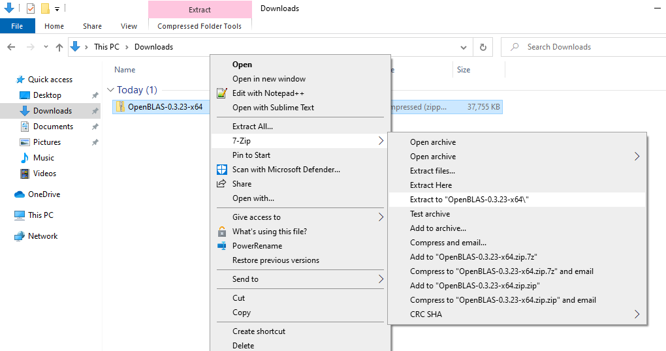
Task: Expand the 7-Zip submenu arrow
Action: pos(381,141)
